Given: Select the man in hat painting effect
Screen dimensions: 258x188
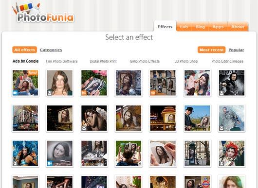Looking at the screenshot, I should [x=197, y=118].
